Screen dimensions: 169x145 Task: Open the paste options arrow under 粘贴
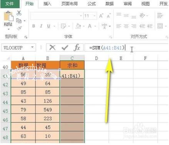tap(8, 30)
